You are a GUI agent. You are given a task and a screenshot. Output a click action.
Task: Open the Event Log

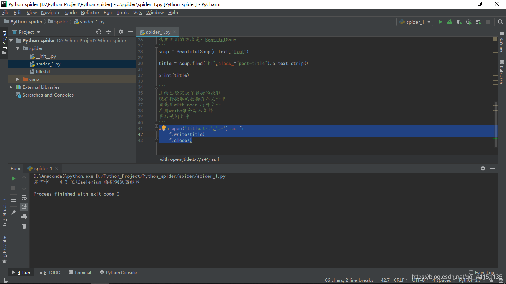pos(482,273)
